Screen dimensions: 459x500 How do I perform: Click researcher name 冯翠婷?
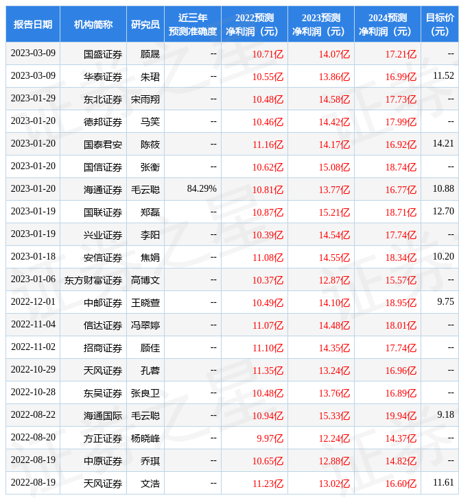click(x=145, y=325)
